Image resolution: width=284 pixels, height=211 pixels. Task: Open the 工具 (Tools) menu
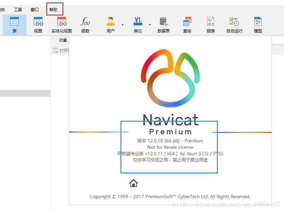[18, 9]
